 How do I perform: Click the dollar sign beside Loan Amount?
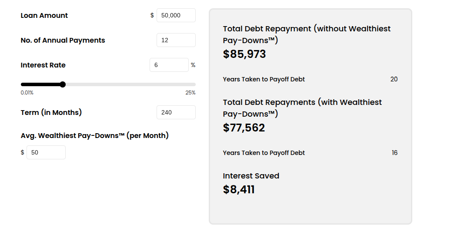(152, 15)
